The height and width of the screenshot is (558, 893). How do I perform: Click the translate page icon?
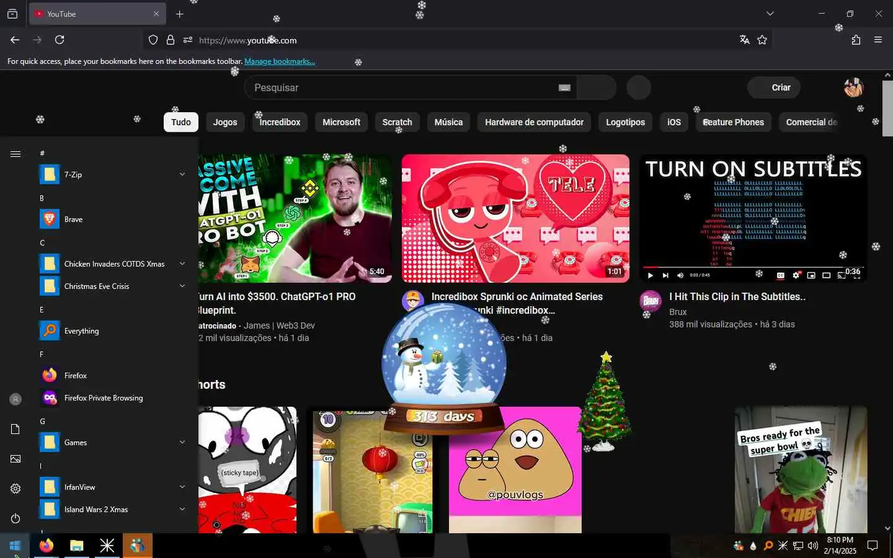(x=745, y=40)
